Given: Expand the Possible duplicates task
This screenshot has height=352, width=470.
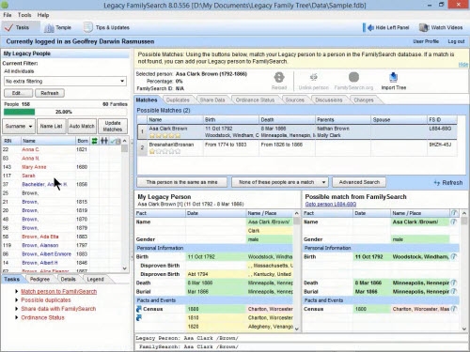Looking at the screenshot, I should 16,300.
